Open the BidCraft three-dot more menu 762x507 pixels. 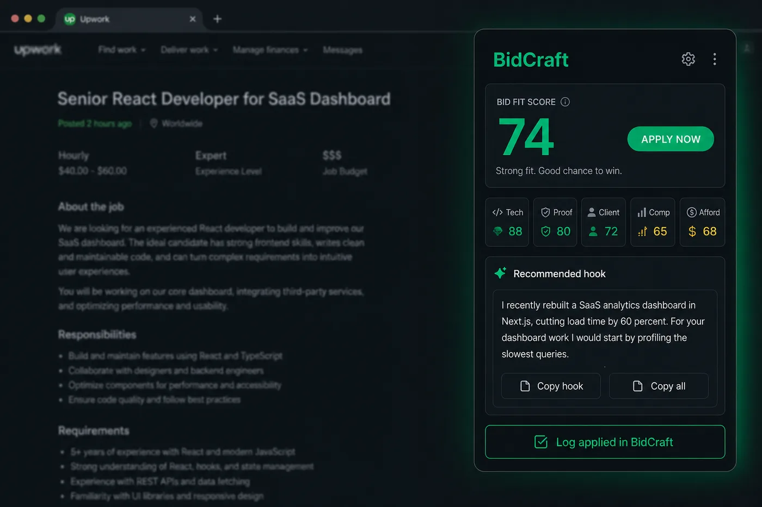(715, 59)
